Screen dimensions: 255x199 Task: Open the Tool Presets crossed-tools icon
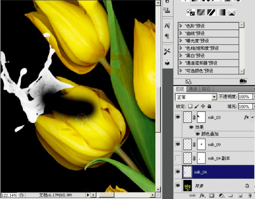tap(167, 52)
